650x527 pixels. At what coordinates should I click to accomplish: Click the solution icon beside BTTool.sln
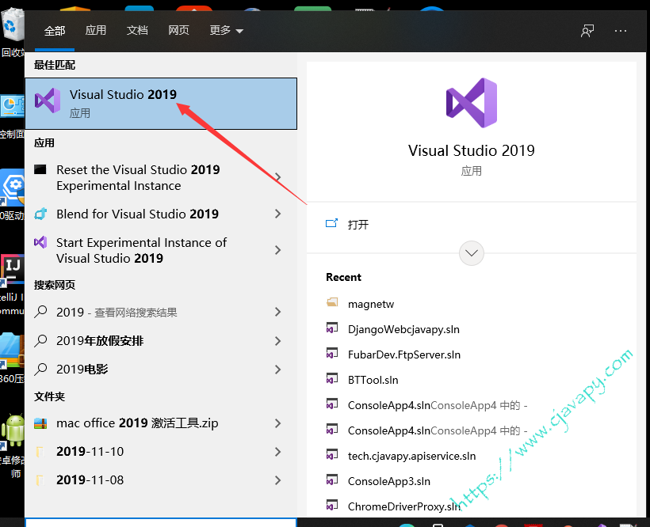click(332, 378)
